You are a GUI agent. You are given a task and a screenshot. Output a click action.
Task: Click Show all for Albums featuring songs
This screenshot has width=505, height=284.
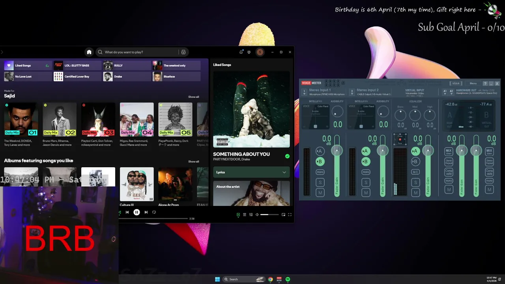(x=193, y=161)
